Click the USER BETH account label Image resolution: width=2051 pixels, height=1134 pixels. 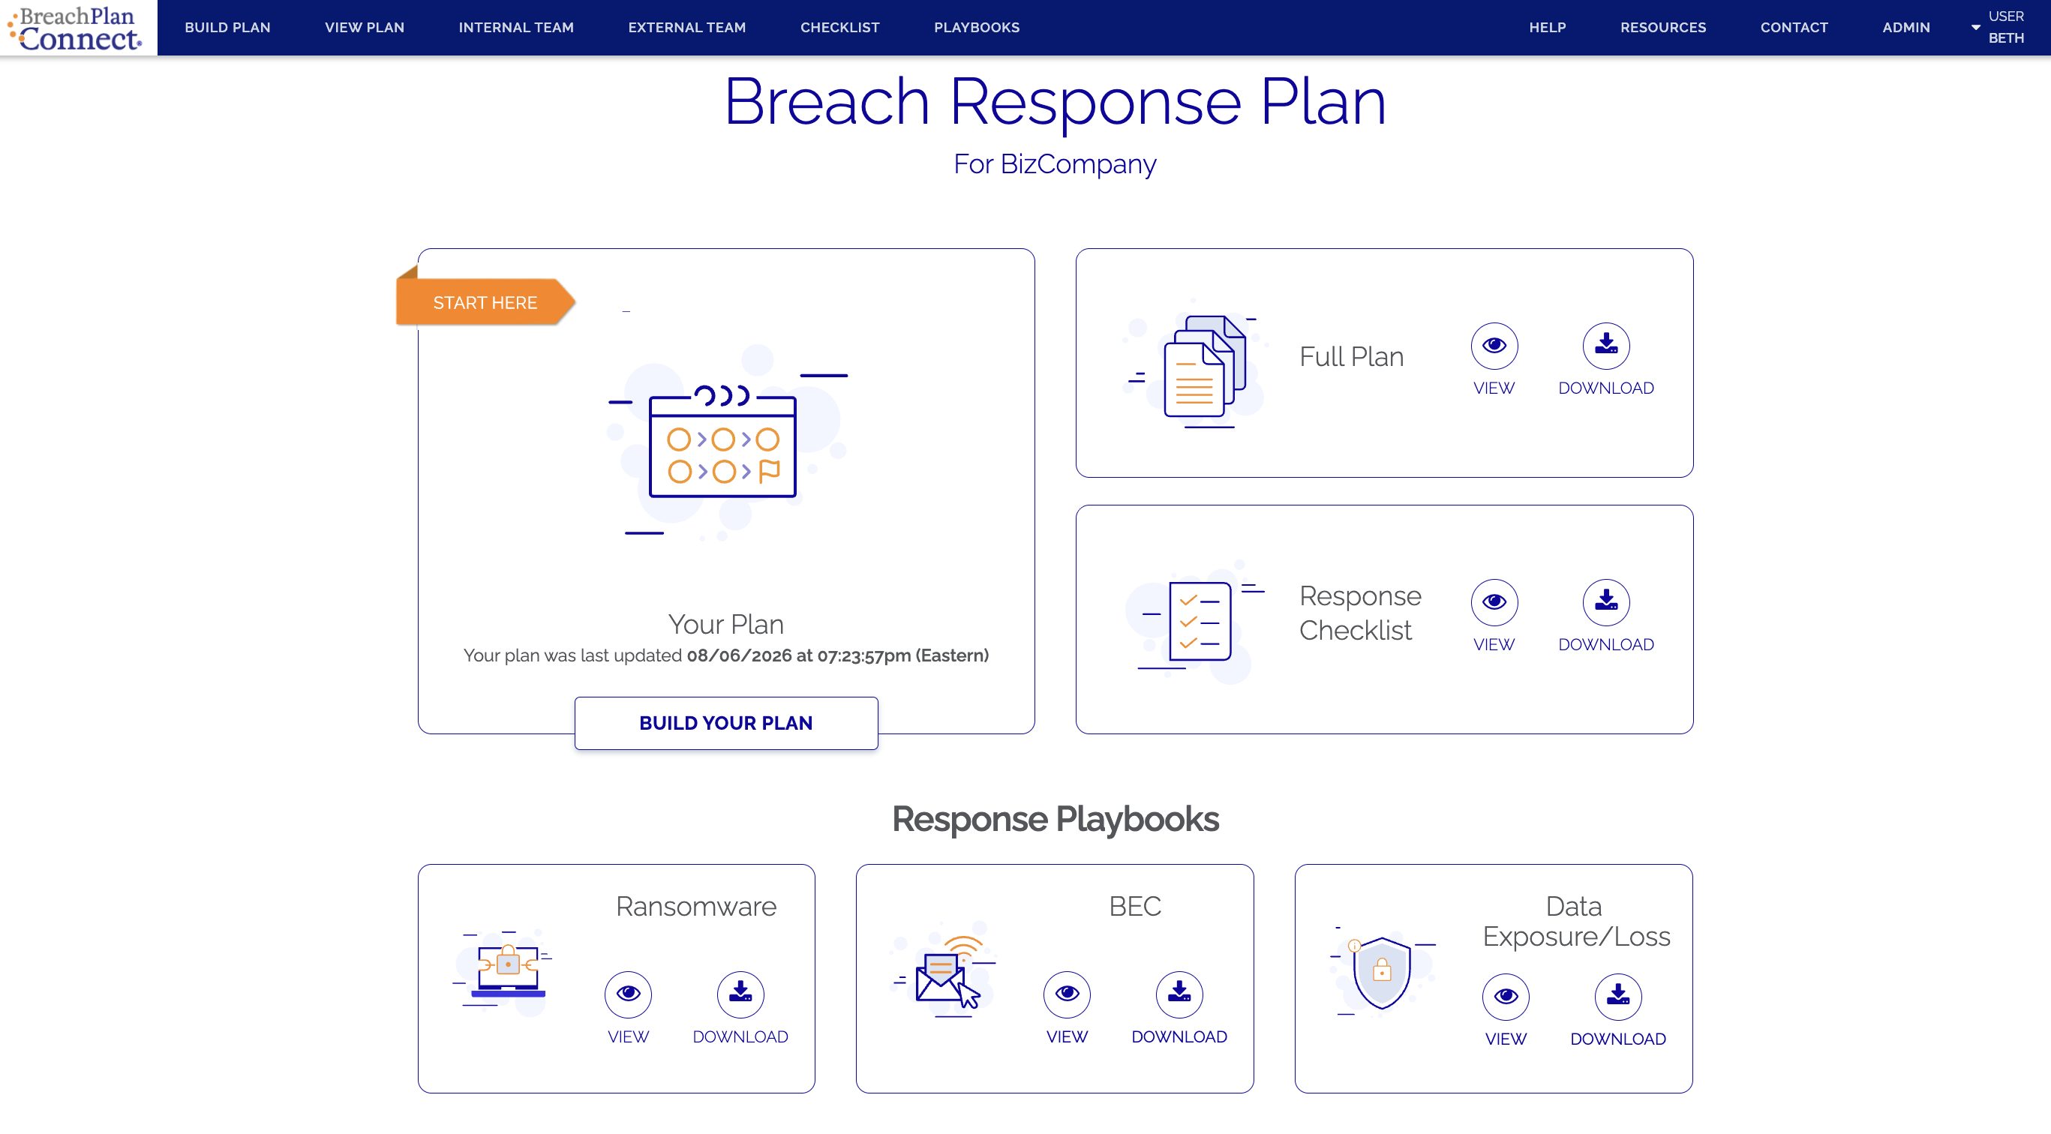click(x=2006, y=27)
